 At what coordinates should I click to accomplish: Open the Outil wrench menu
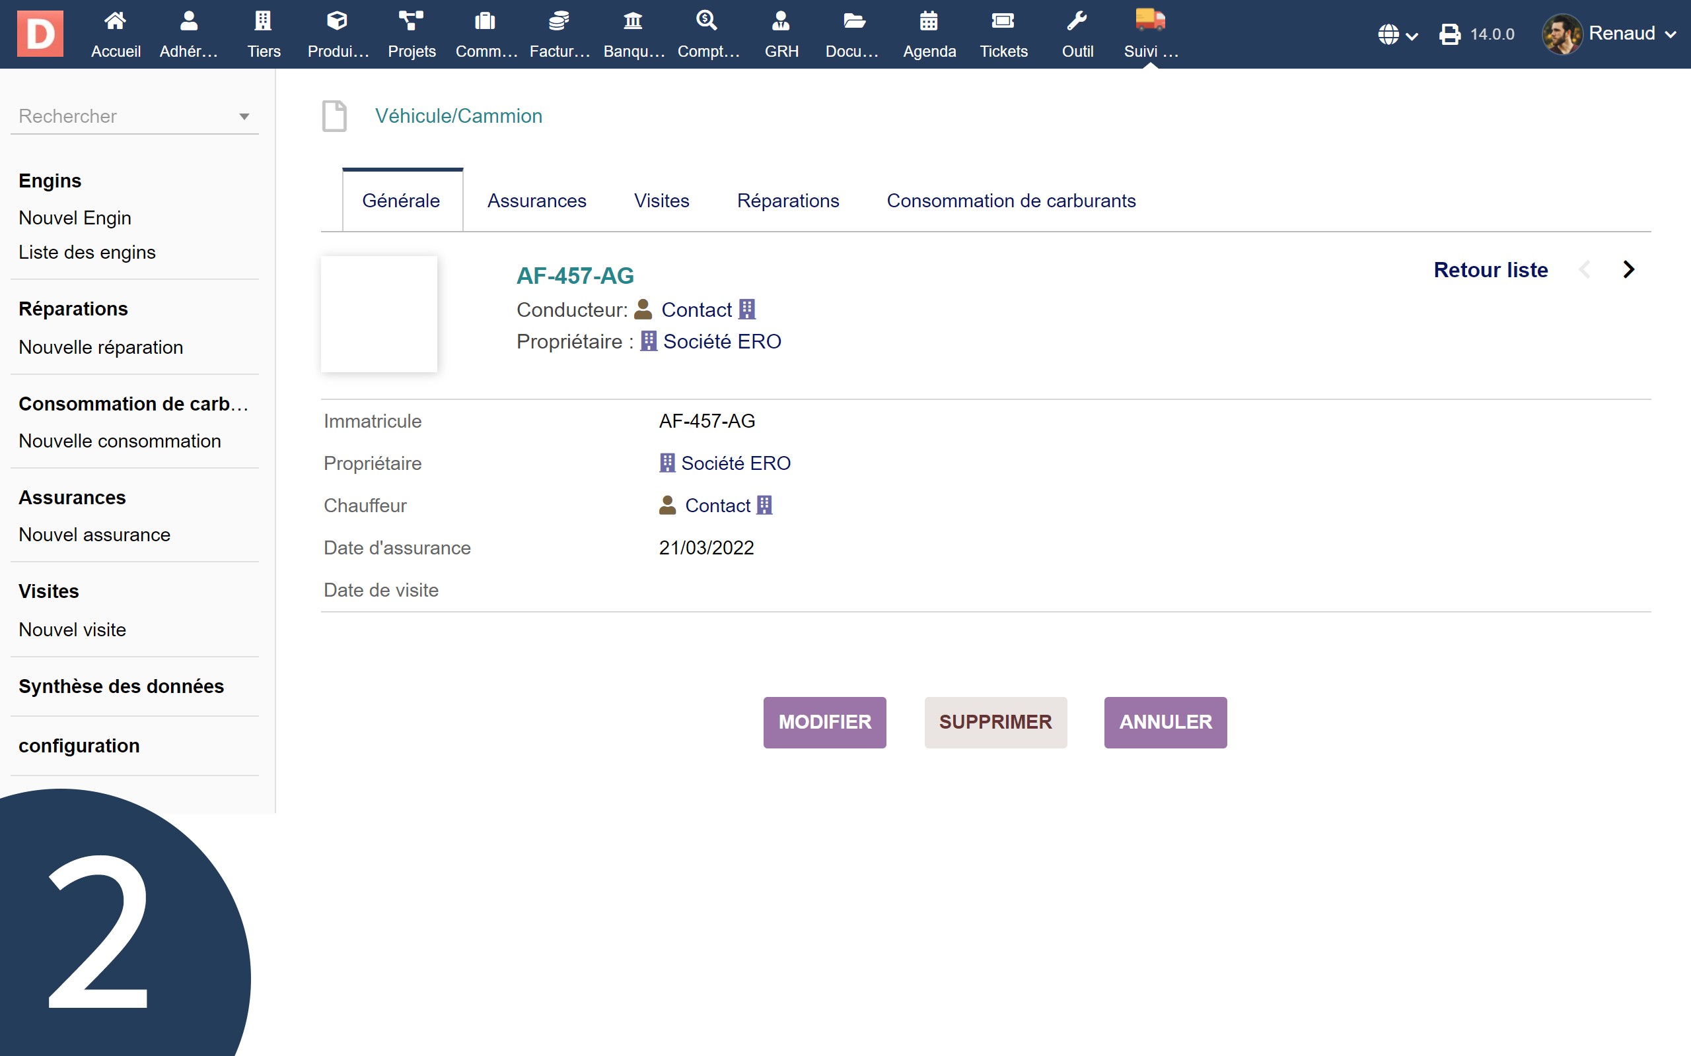(1077, 34)
